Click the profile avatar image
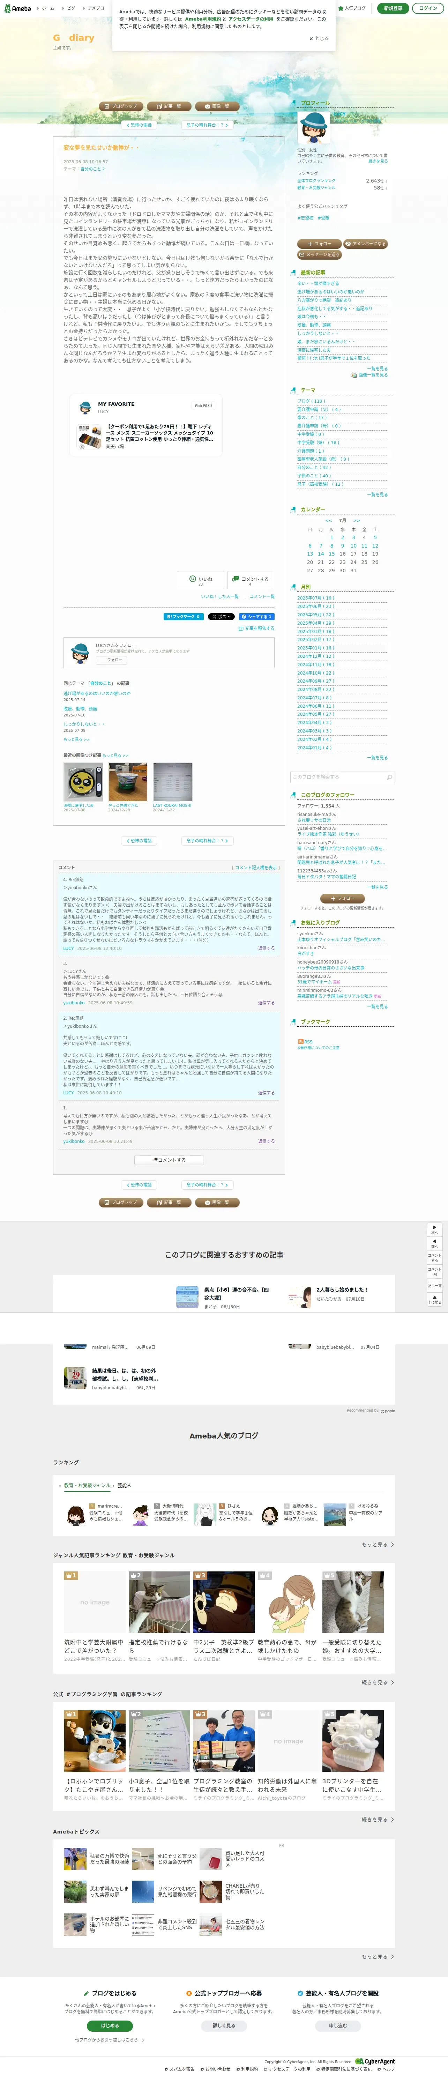The height and width of the screenshot is (2075, 448). tap(313, 128)
